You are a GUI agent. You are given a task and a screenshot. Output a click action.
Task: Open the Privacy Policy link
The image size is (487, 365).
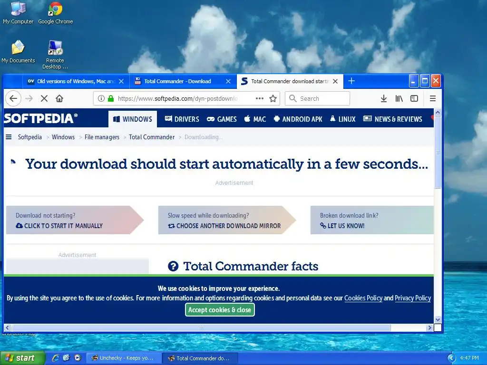point(413,298)
